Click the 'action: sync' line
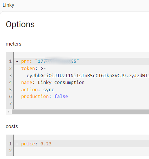 tap(38, 90)
